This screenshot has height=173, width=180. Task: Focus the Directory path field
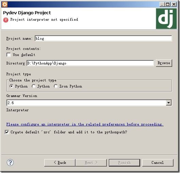[x=90, y=63]
